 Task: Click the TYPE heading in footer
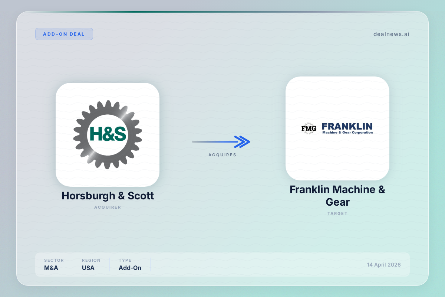pyautogui.click(x=125, y=260)
